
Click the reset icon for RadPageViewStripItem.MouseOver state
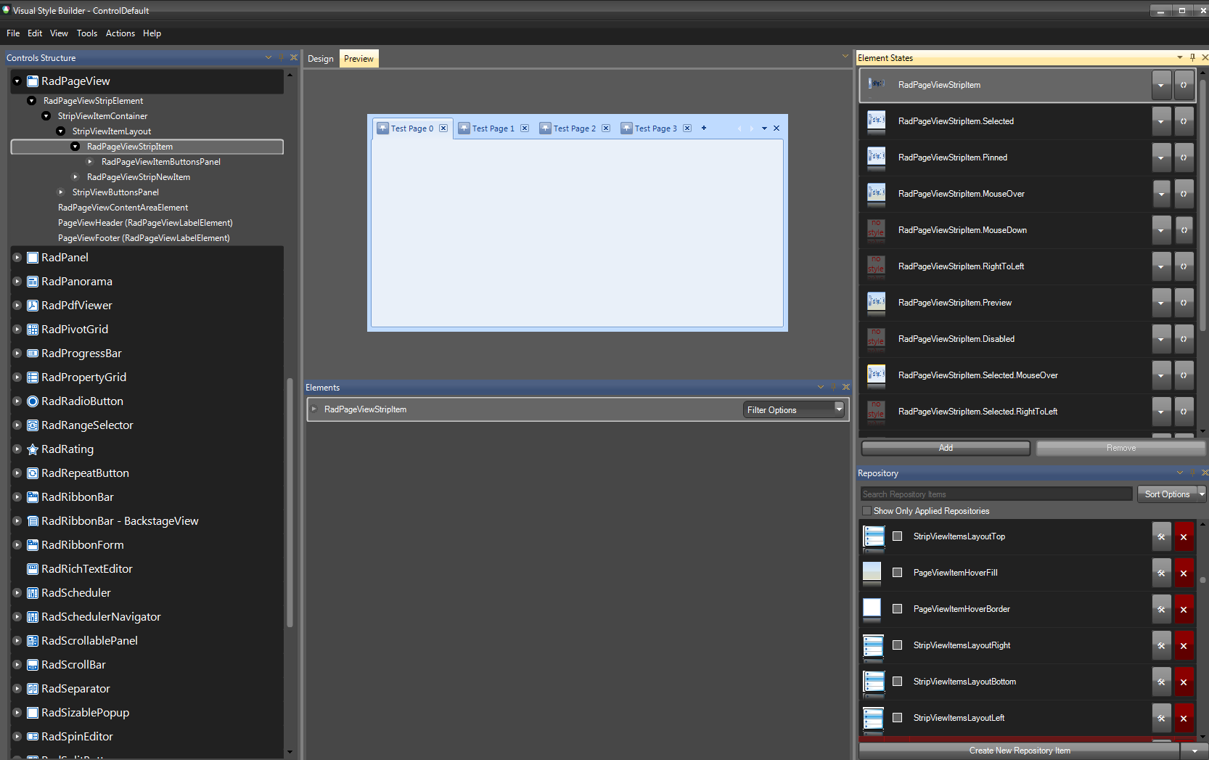(1184, 194)
